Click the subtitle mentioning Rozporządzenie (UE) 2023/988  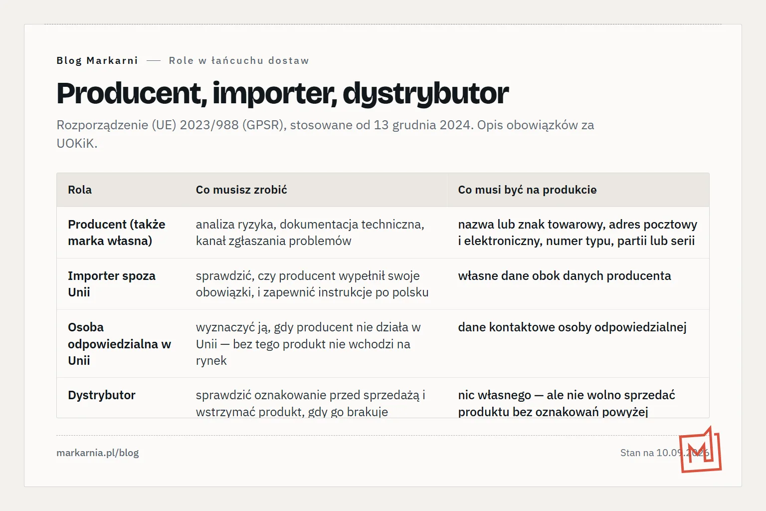[325, 134]
